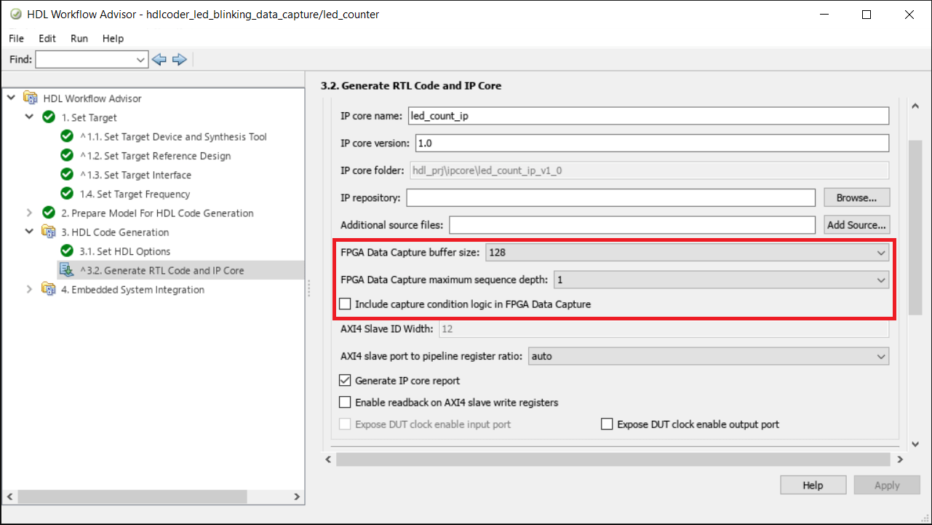Click the HDL Code Generation folder icon
Viewport: 932px width, 525px height.
(x=49, y=232)
